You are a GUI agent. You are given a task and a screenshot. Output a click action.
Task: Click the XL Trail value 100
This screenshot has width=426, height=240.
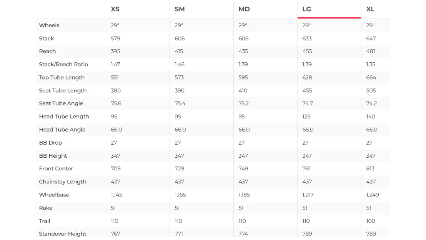pos(371,221)
